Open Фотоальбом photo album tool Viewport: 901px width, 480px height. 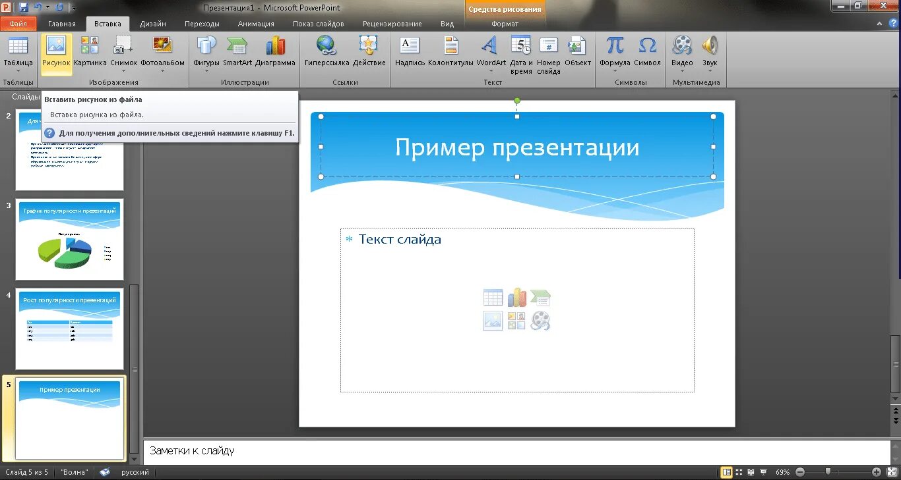click(x=162, y=54)
